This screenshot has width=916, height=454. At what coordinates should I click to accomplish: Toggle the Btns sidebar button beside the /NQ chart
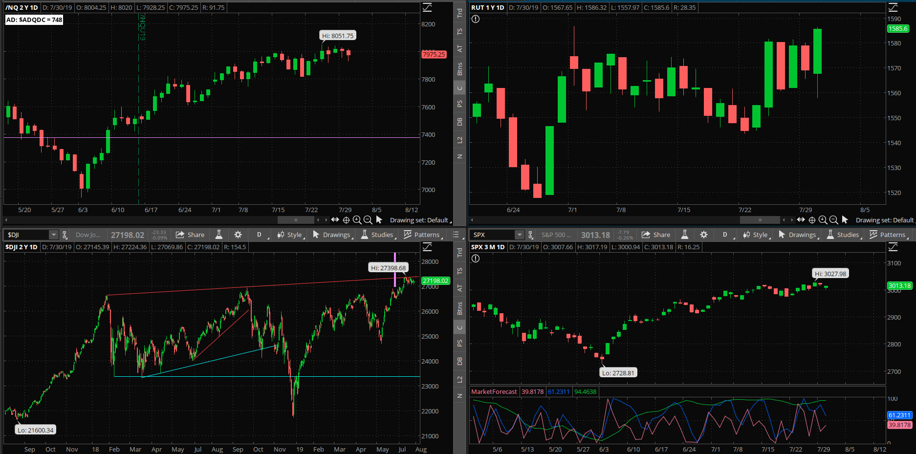(x=459, y=69)
